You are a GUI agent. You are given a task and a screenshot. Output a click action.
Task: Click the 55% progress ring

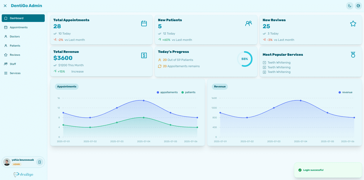[245, 59]
